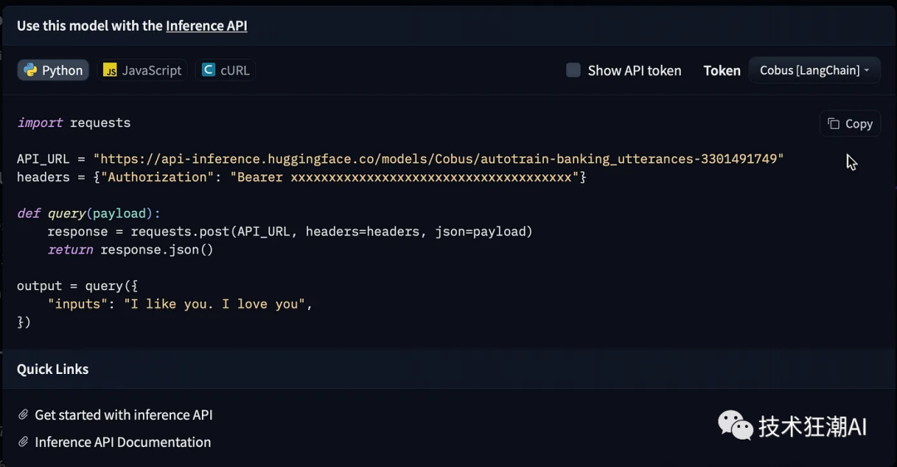Click paperclip icon beside Inference API Documentation
The width and height of the screenshot is (897, 467).
[23, 442]
